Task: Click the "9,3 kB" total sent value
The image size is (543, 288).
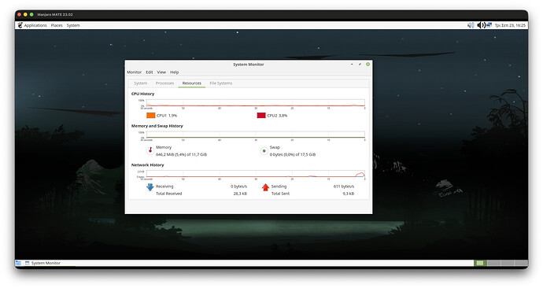Action: click(349, 194)
